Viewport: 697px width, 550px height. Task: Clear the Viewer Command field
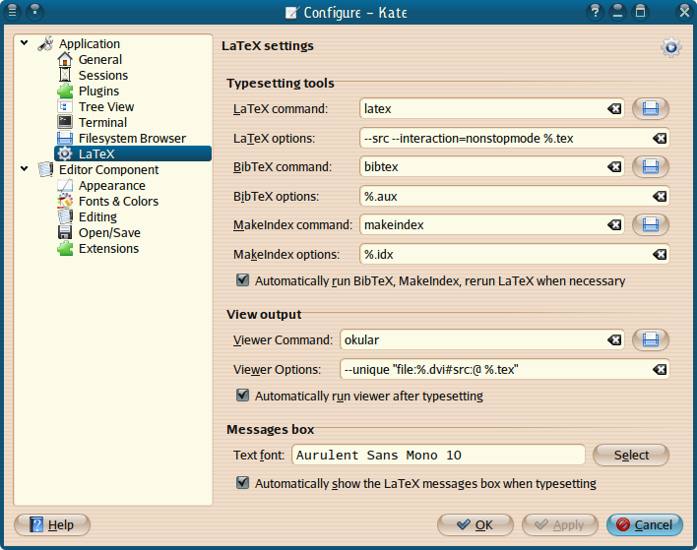click(x=614, y=340)
